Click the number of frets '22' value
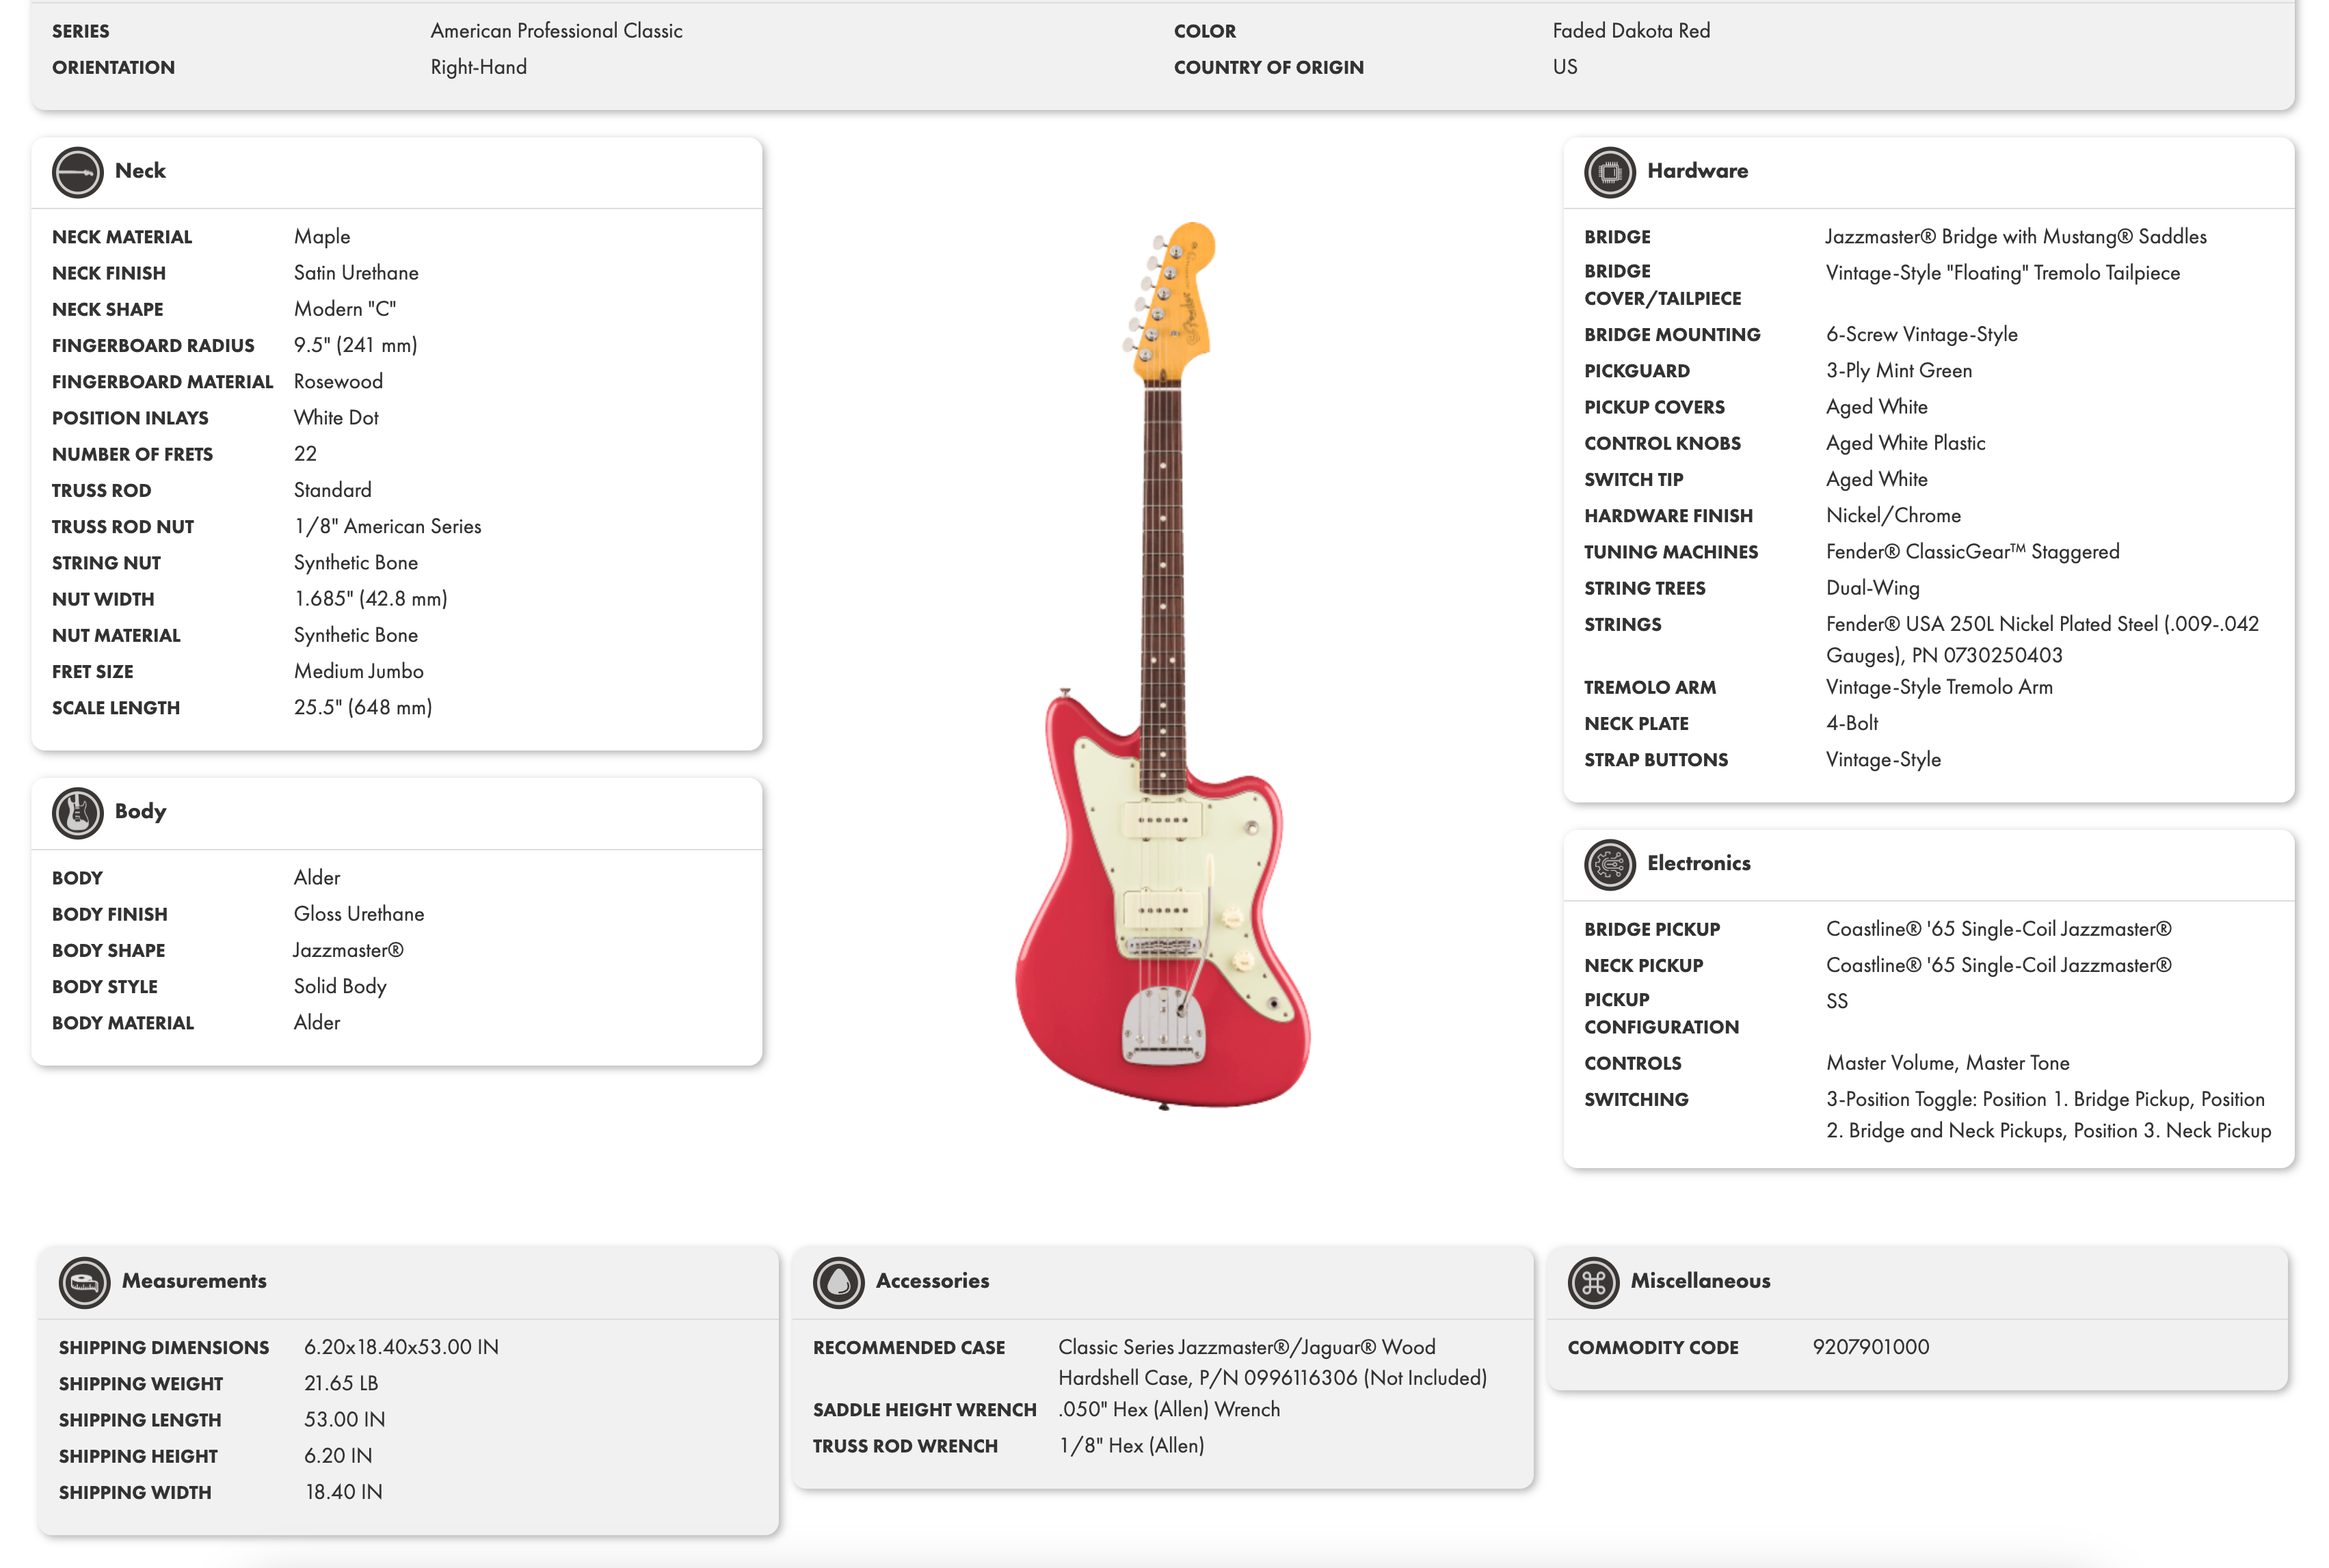2329x1568 pixels. (x=305, y=454)
